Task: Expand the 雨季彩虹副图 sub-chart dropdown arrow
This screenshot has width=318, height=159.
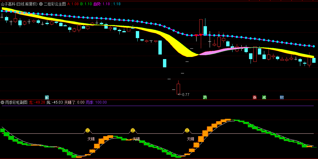Action: coord(2,102)
